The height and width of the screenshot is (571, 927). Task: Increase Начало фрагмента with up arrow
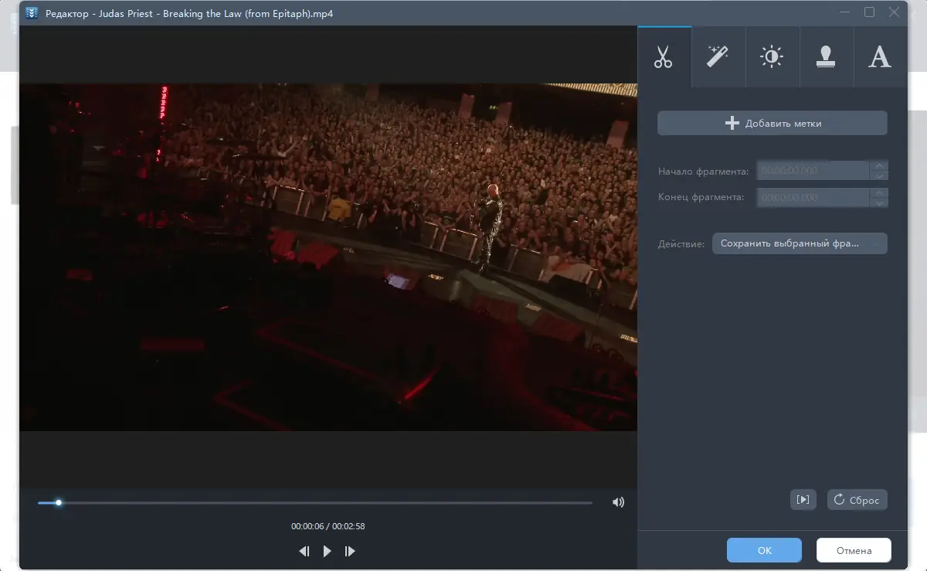tap(879, 165)
